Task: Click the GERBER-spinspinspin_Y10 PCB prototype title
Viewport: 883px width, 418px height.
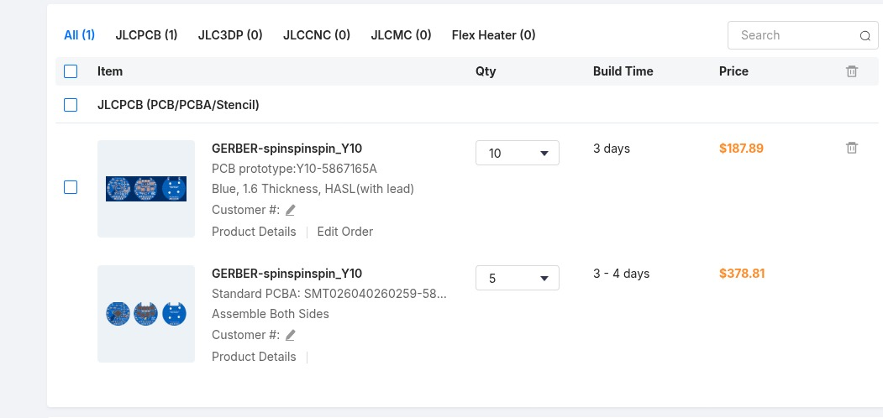Action: tap(286, 149)
